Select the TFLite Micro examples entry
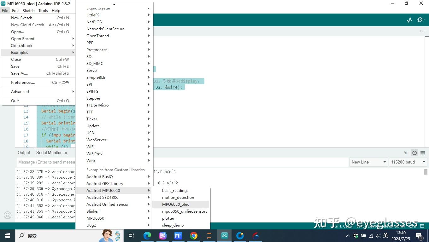The height and width of the screenshot is (242, 429). (114, 105)
